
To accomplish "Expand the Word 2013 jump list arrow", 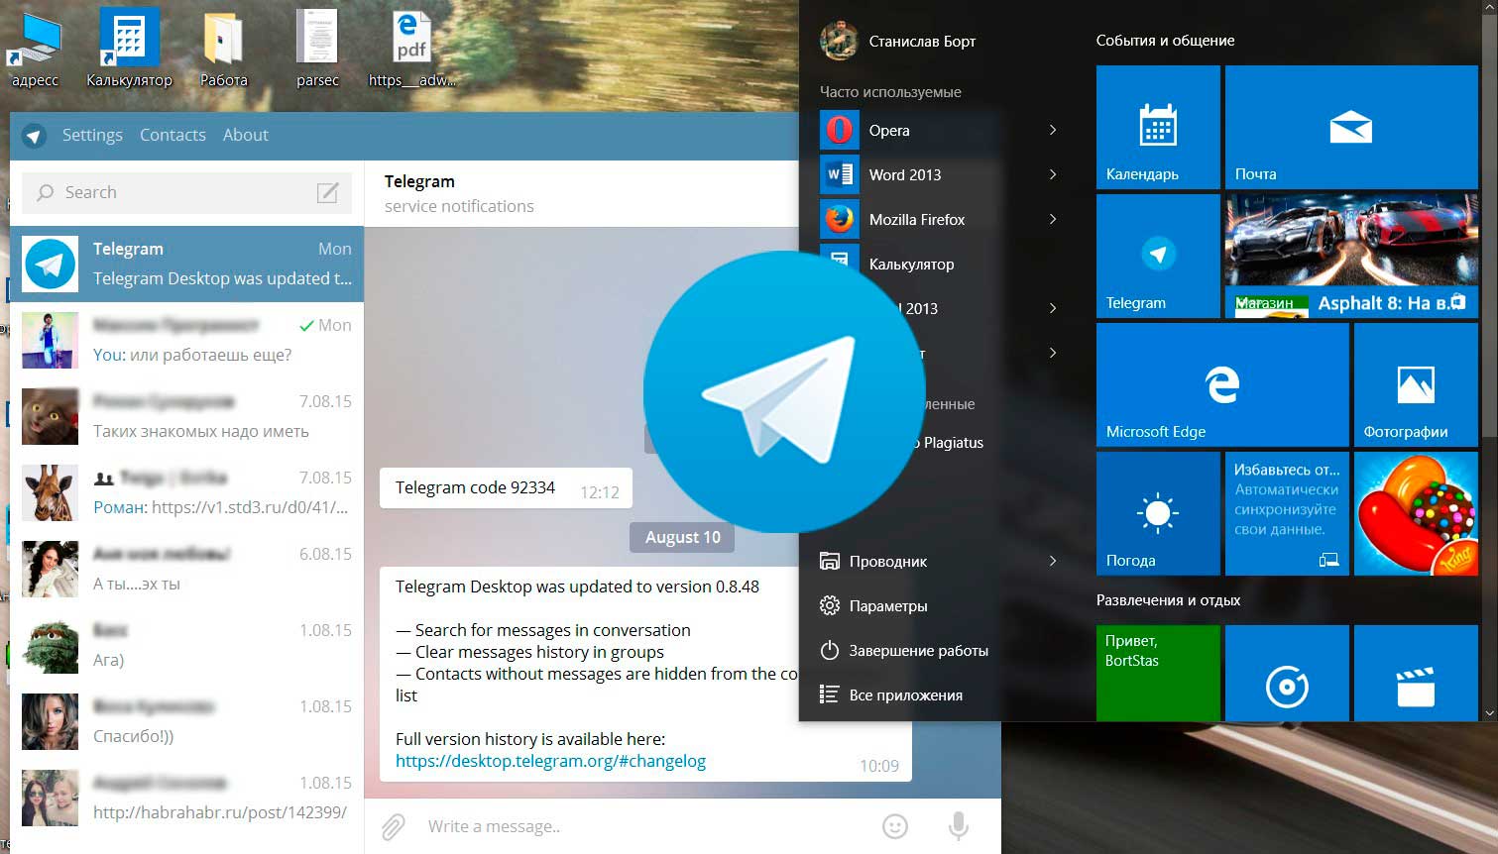I will pyautogui.click(x=1053, y=174).
